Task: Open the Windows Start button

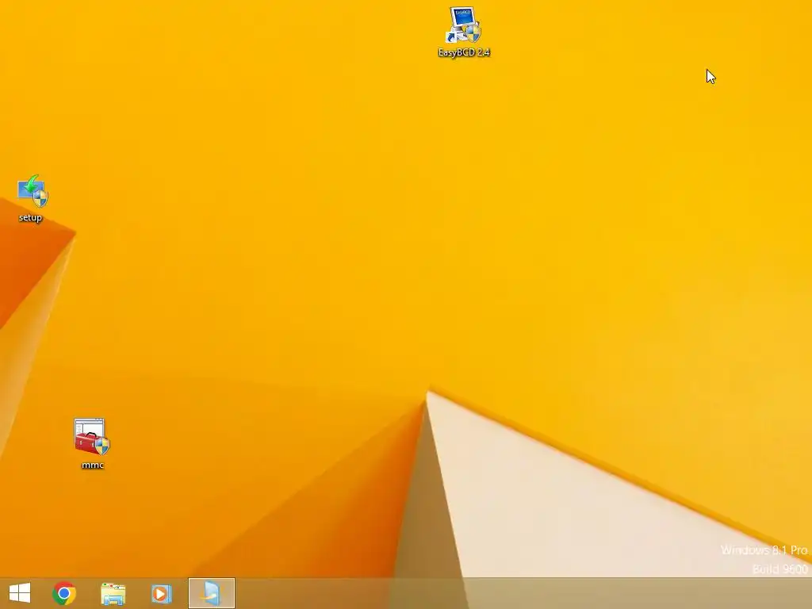Action: [x=20, y=593]
